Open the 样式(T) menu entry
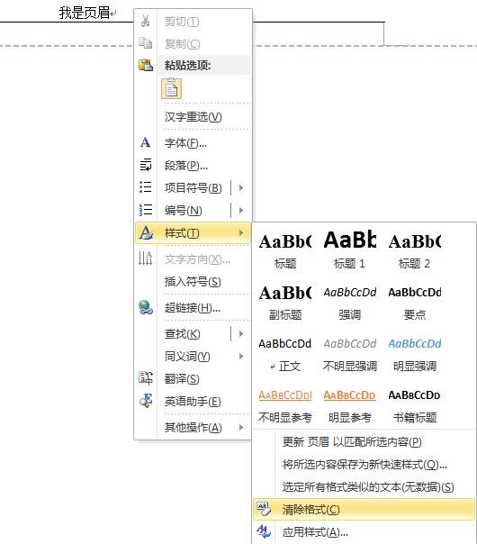This screenshot has width=477, height=544. coord(193,232)
